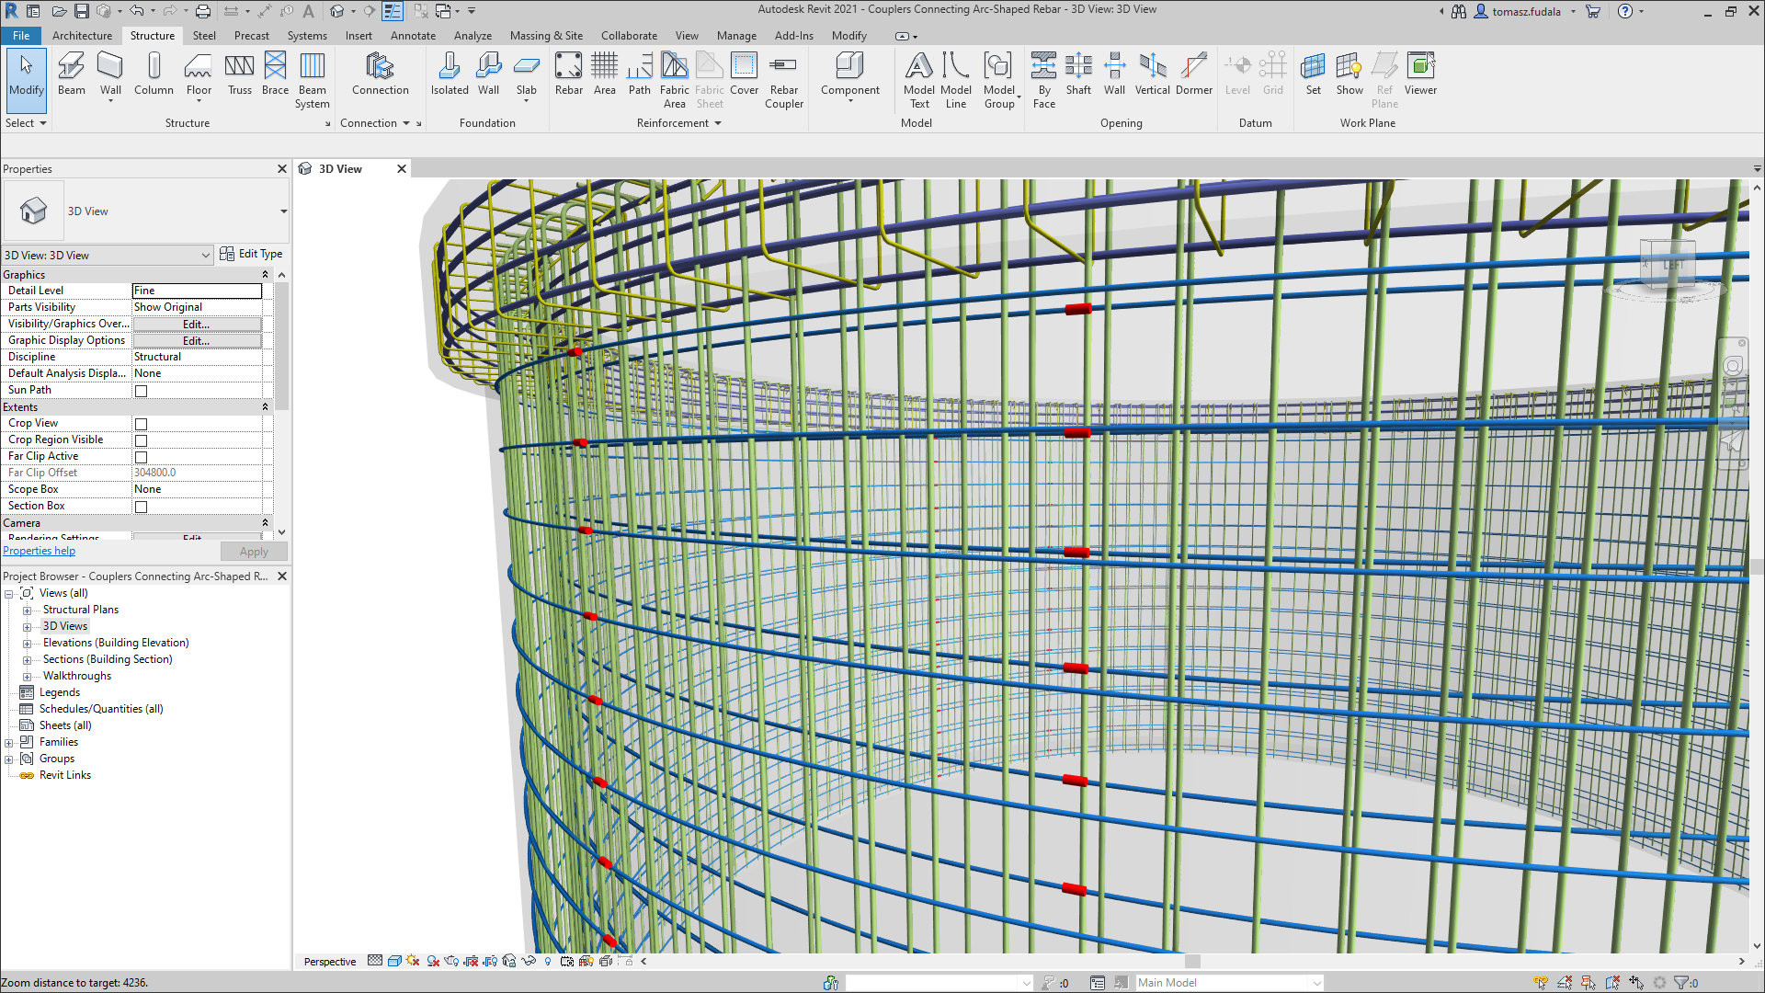Select the By Face opening tool
The image size is (1765, 993).
[x=1044, y=80]
